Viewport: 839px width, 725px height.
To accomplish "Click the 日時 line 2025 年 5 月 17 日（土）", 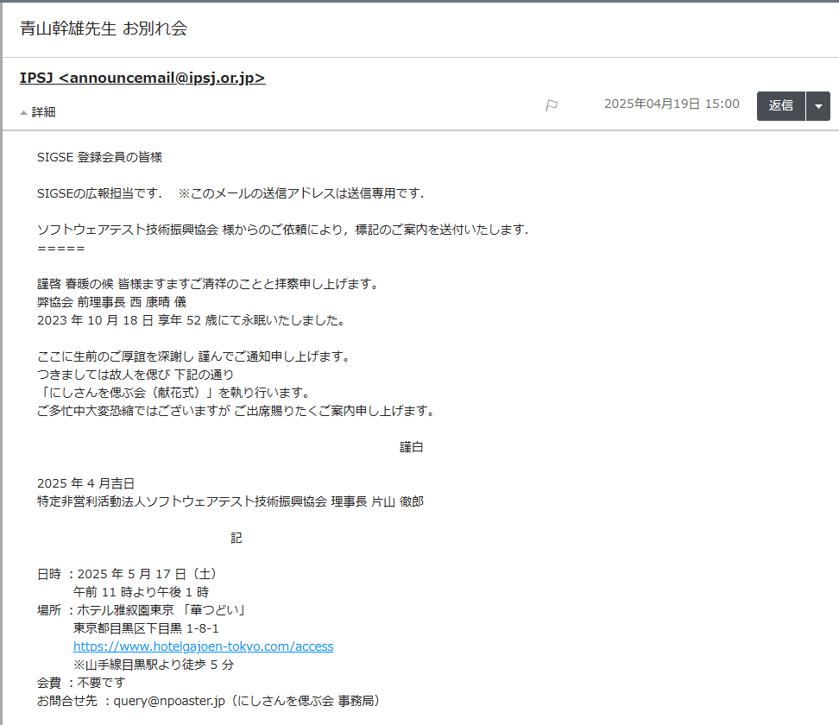I will [128, 574].
